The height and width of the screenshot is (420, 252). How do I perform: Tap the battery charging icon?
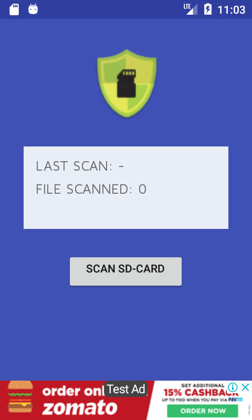pos(208,9)
